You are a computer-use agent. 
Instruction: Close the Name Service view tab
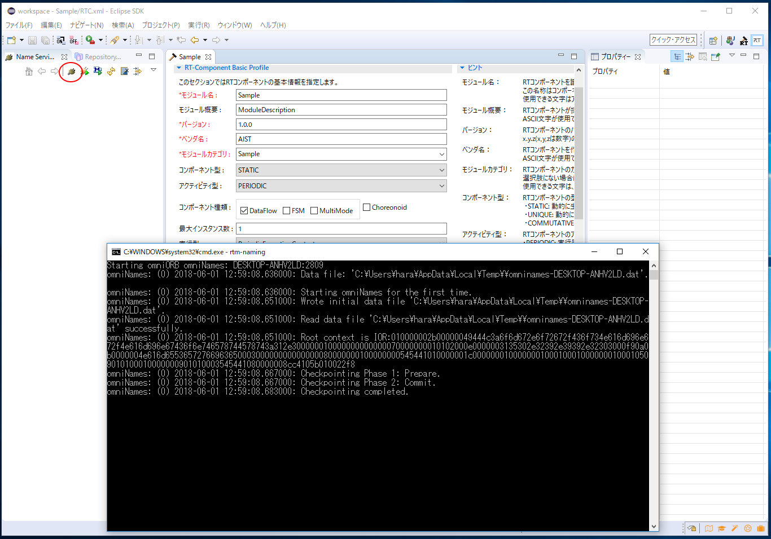(x=64, y=57)
